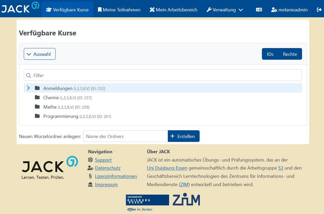The height and width of the screenshot is (214, 324).
Task: Click the Mathe folder icon
Action: coord(37,107)
